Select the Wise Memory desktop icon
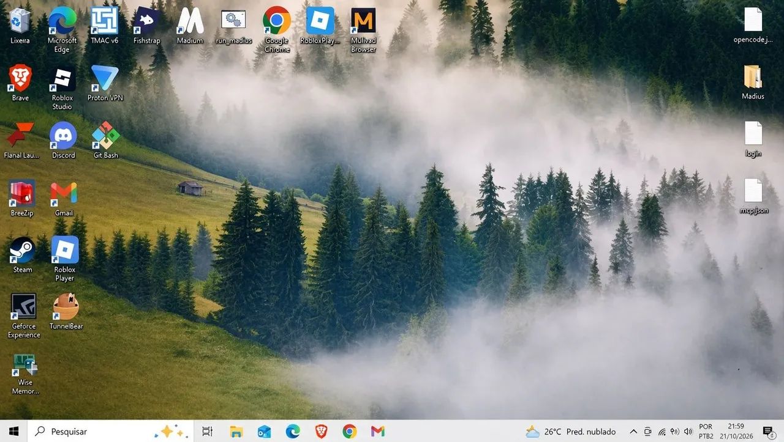 [x=25, y=373]
